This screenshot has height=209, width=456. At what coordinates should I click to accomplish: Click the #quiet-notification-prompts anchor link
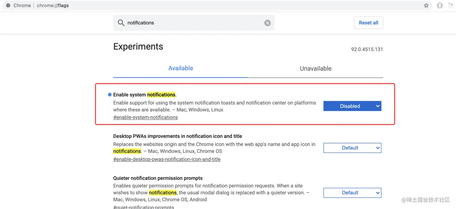(144, 207)
